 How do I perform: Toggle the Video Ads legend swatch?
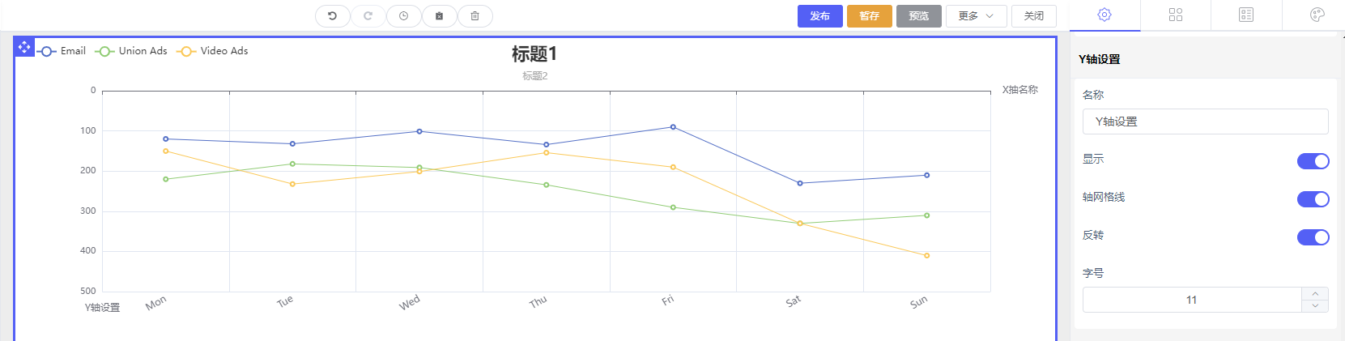186,51
